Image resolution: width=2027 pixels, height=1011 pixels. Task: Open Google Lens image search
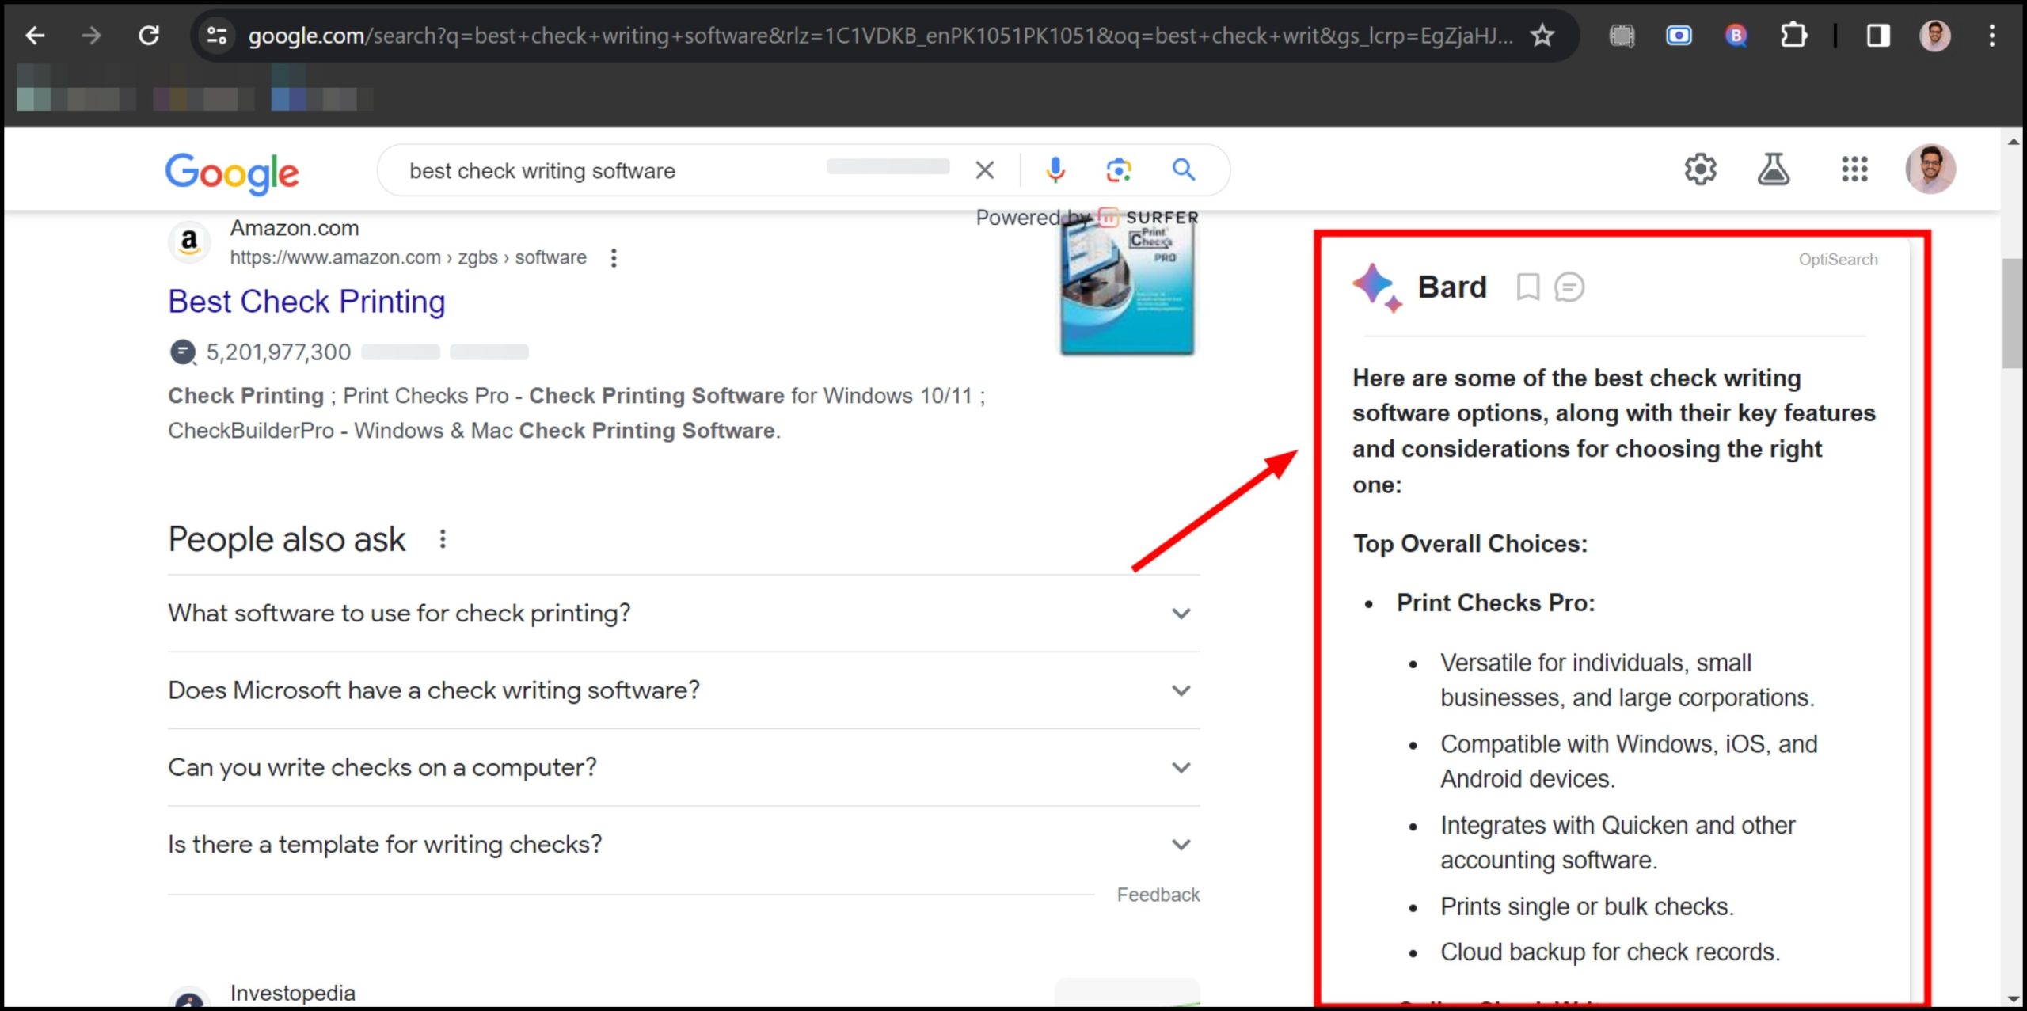tap(1118, 169)
